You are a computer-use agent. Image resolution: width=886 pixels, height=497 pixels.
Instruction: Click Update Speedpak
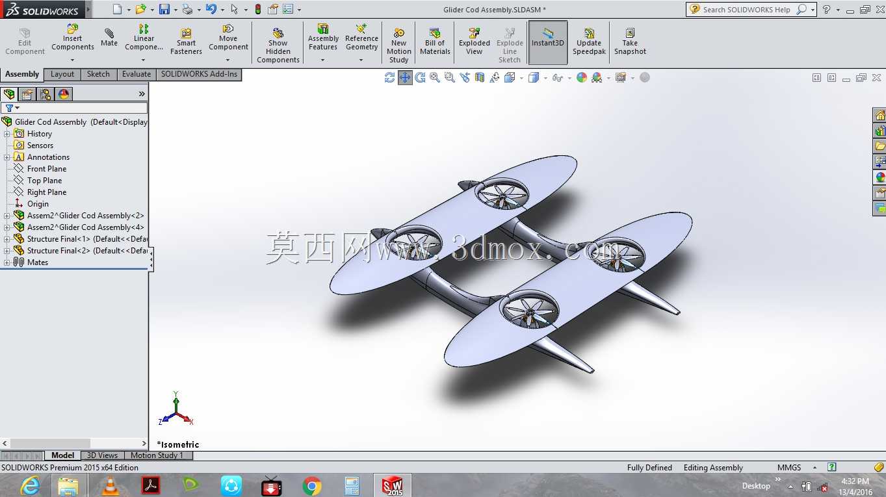point(589,42)
